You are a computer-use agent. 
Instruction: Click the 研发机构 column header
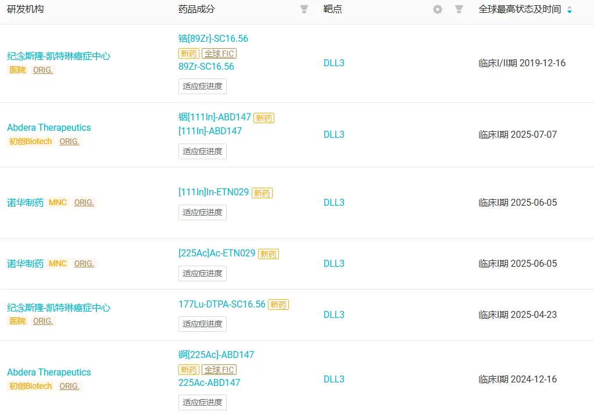pyautogui.click(x=25, y=9)
